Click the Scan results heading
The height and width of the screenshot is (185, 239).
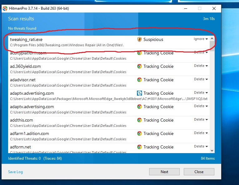coord(21,19)
